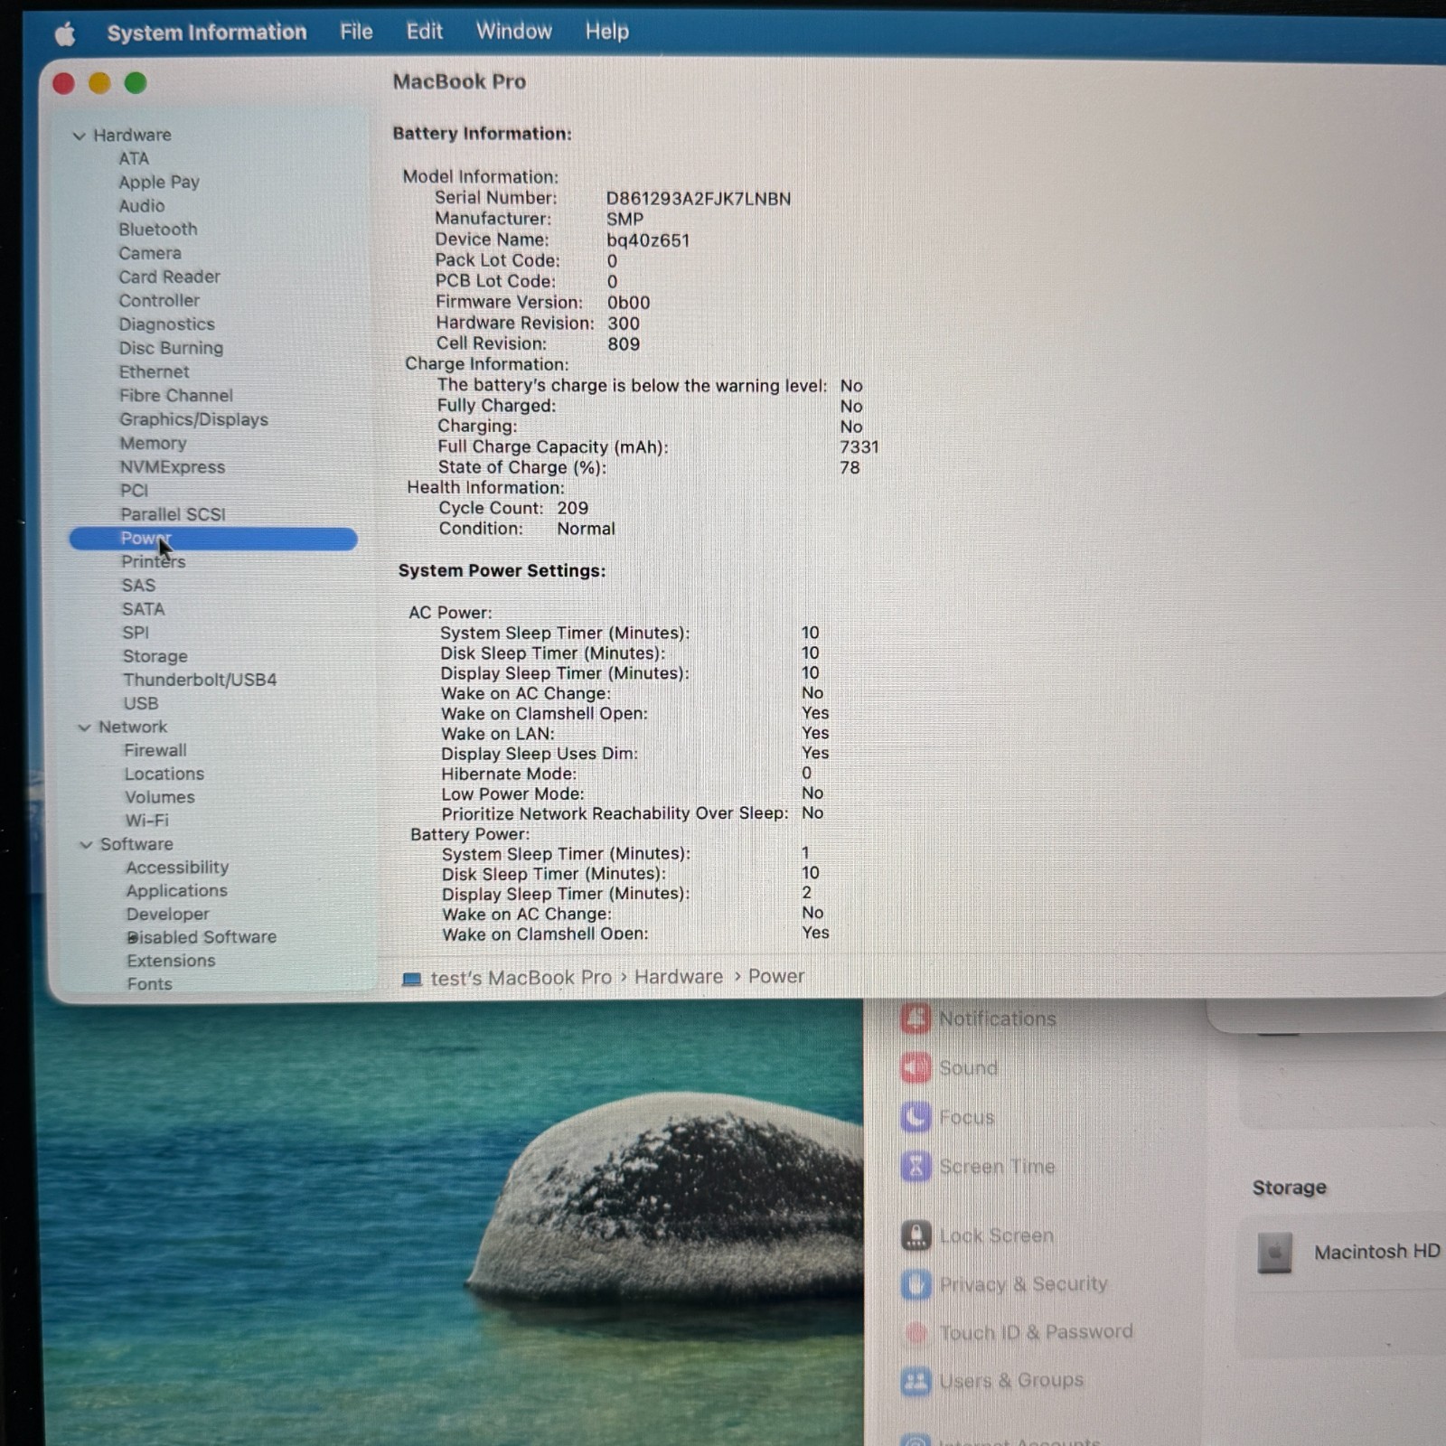The image size is (1446, 1446).
Task: Select Bluetooth in the sidebar
Action: (158, 230)
